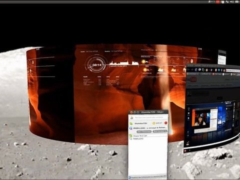Click the left grey button under MABILLEAU event

click(144, 131)
